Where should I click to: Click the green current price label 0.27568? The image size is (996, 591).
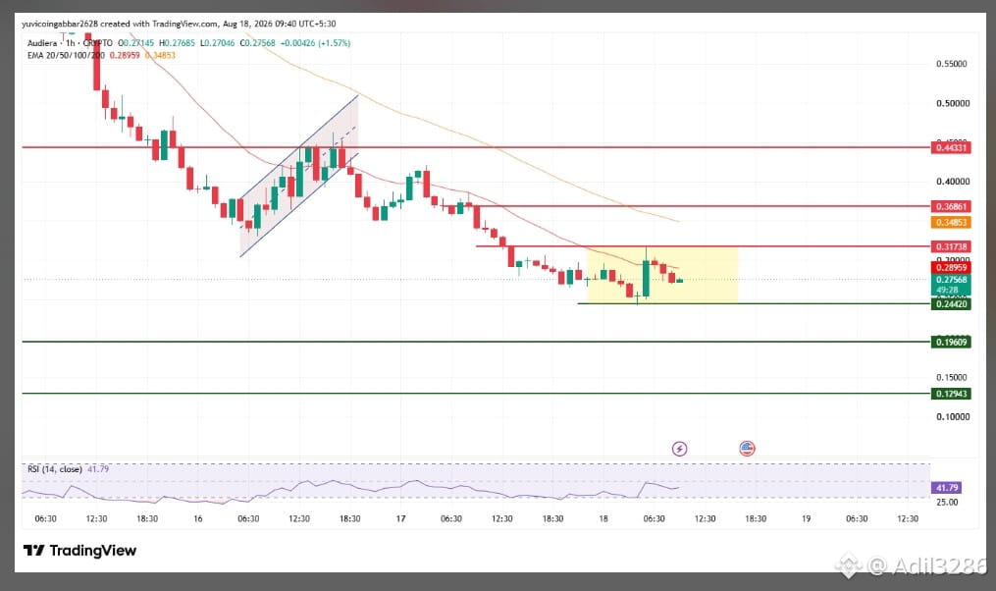(951, 280)
